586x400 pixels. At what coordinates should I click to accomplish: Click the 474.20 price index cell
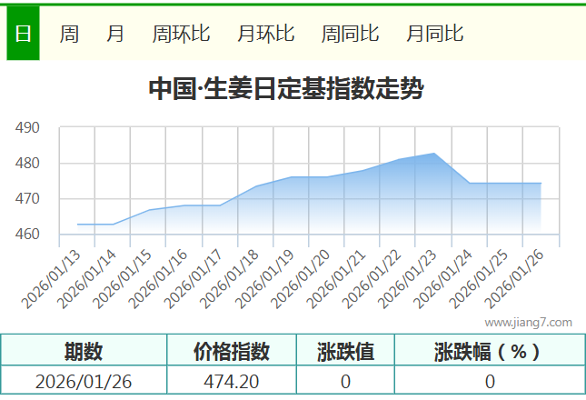pyautogui.click(x=232, y=381)
